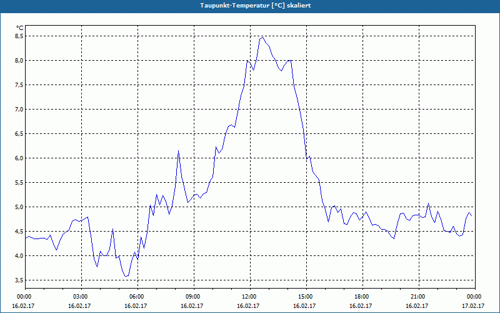Screen dimensions: 500x313
Task: Click the '09:00' time axis label
Action: (194, 297)
